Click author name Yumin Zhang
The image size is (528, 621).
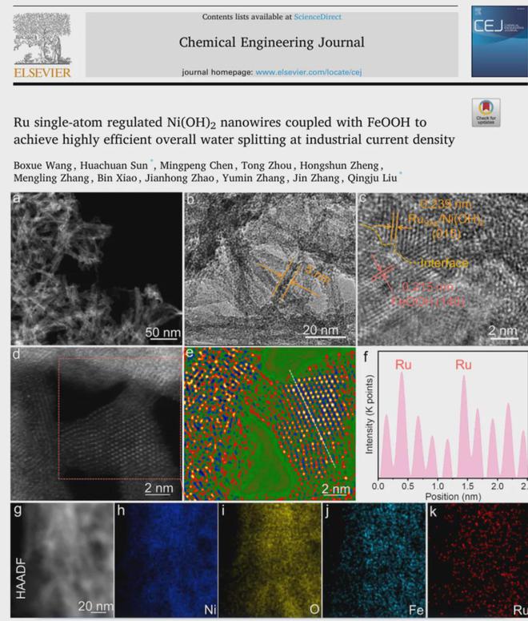[x=253, y=178]
